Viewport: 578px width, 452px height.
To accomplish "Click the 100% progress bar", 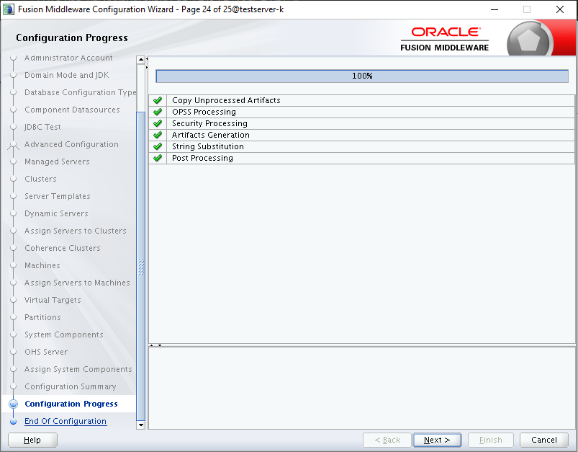I will tap(362, 76).
